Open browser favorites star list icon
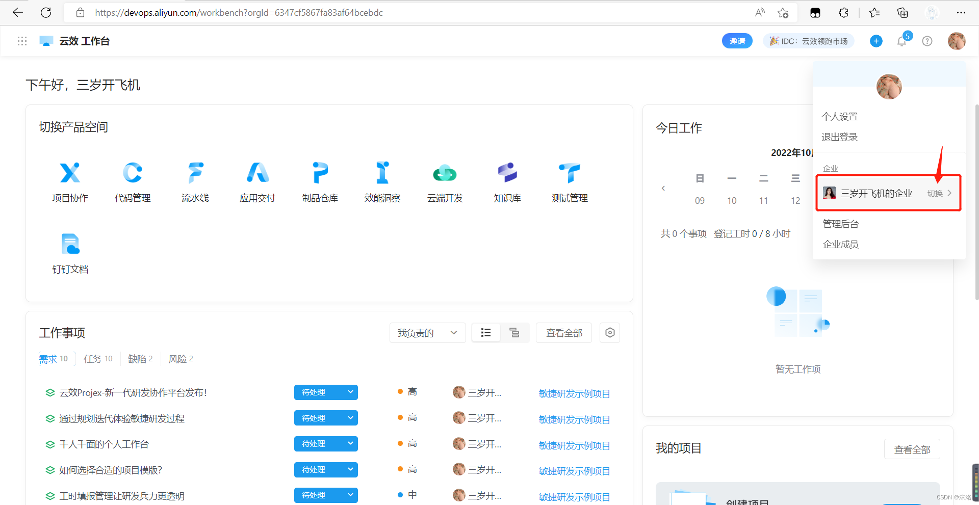Viewport: 979px width, 505px height. click(874, 13)
